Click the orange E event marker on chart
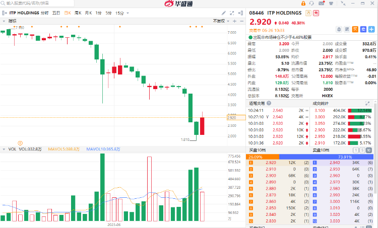 coord(20,143)
